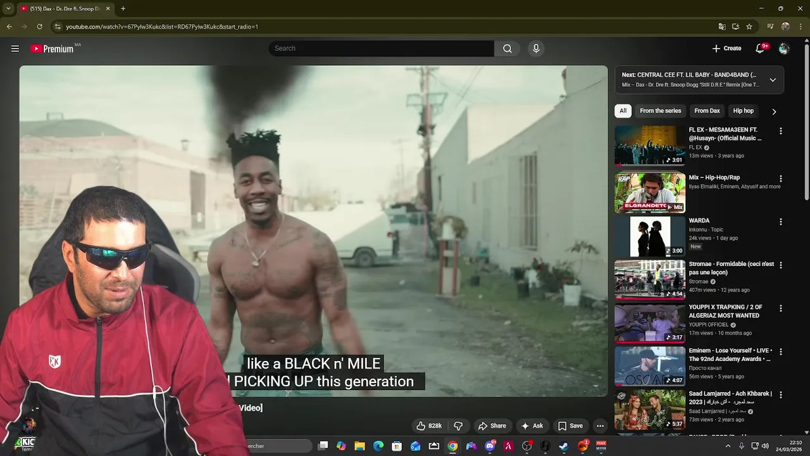The width and height of the screenshot is (810, 456).
Task: Save the video to a playlist
Action: (570, 426)
